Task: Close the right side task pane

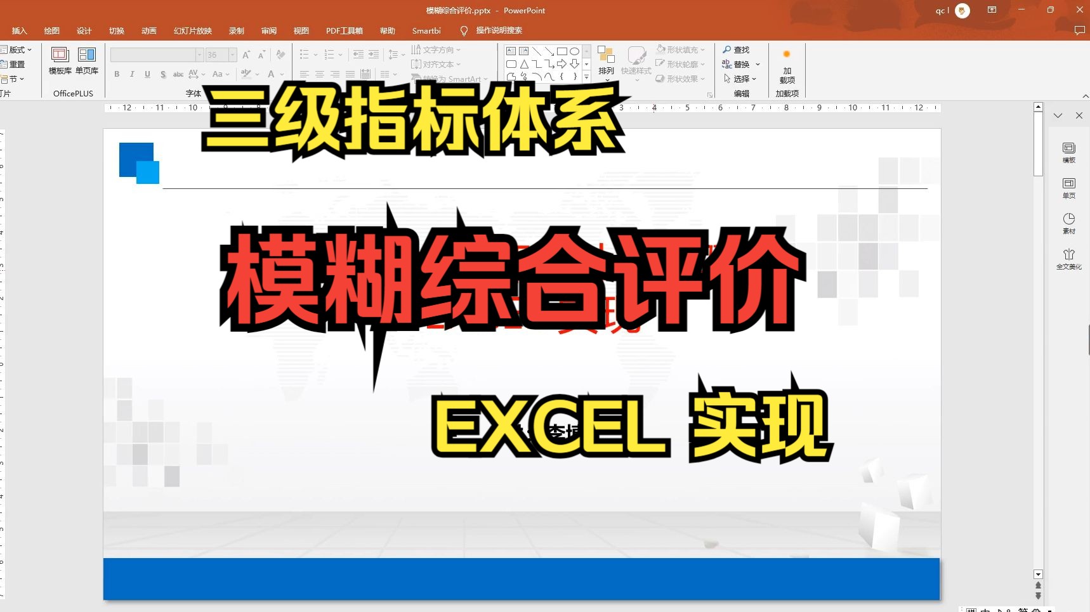Action: tap(1079, 115)
